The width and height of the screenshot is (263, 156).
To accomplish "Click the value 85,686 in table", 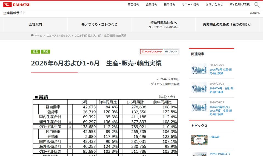I will (x=89, y=151).
